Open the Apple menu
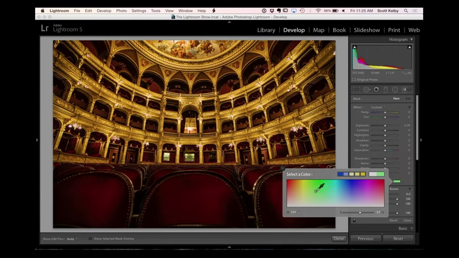The width and height of the screenshot is (459, 258). pos(42,11)
